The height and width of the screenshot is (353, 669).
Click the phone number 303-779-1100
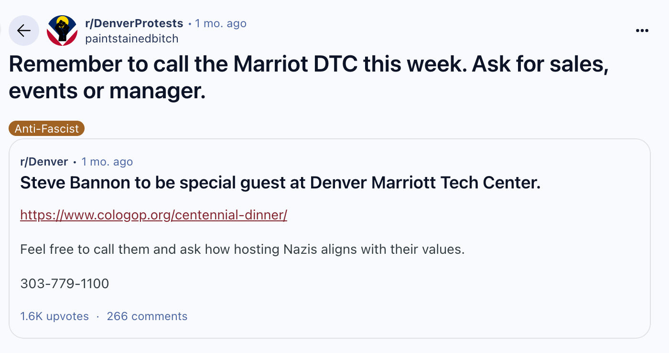[65, 284]
